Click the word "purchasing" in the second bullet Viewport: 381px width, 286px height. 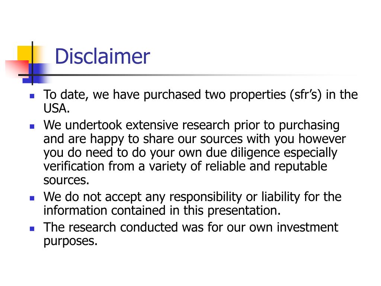click(x=309, y=126)
